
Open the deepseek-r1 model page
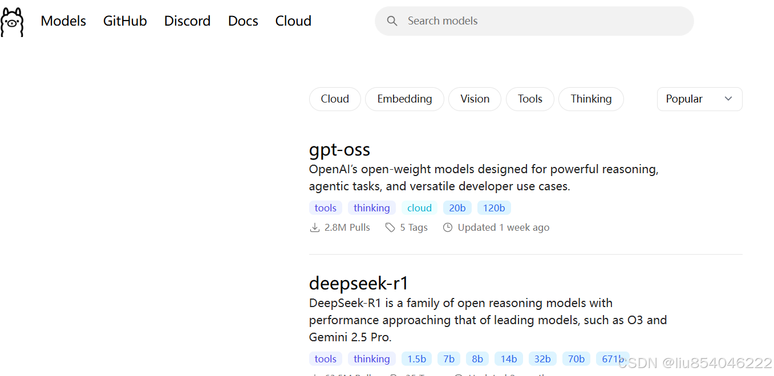pyautogui.click(x=359, y=283)
